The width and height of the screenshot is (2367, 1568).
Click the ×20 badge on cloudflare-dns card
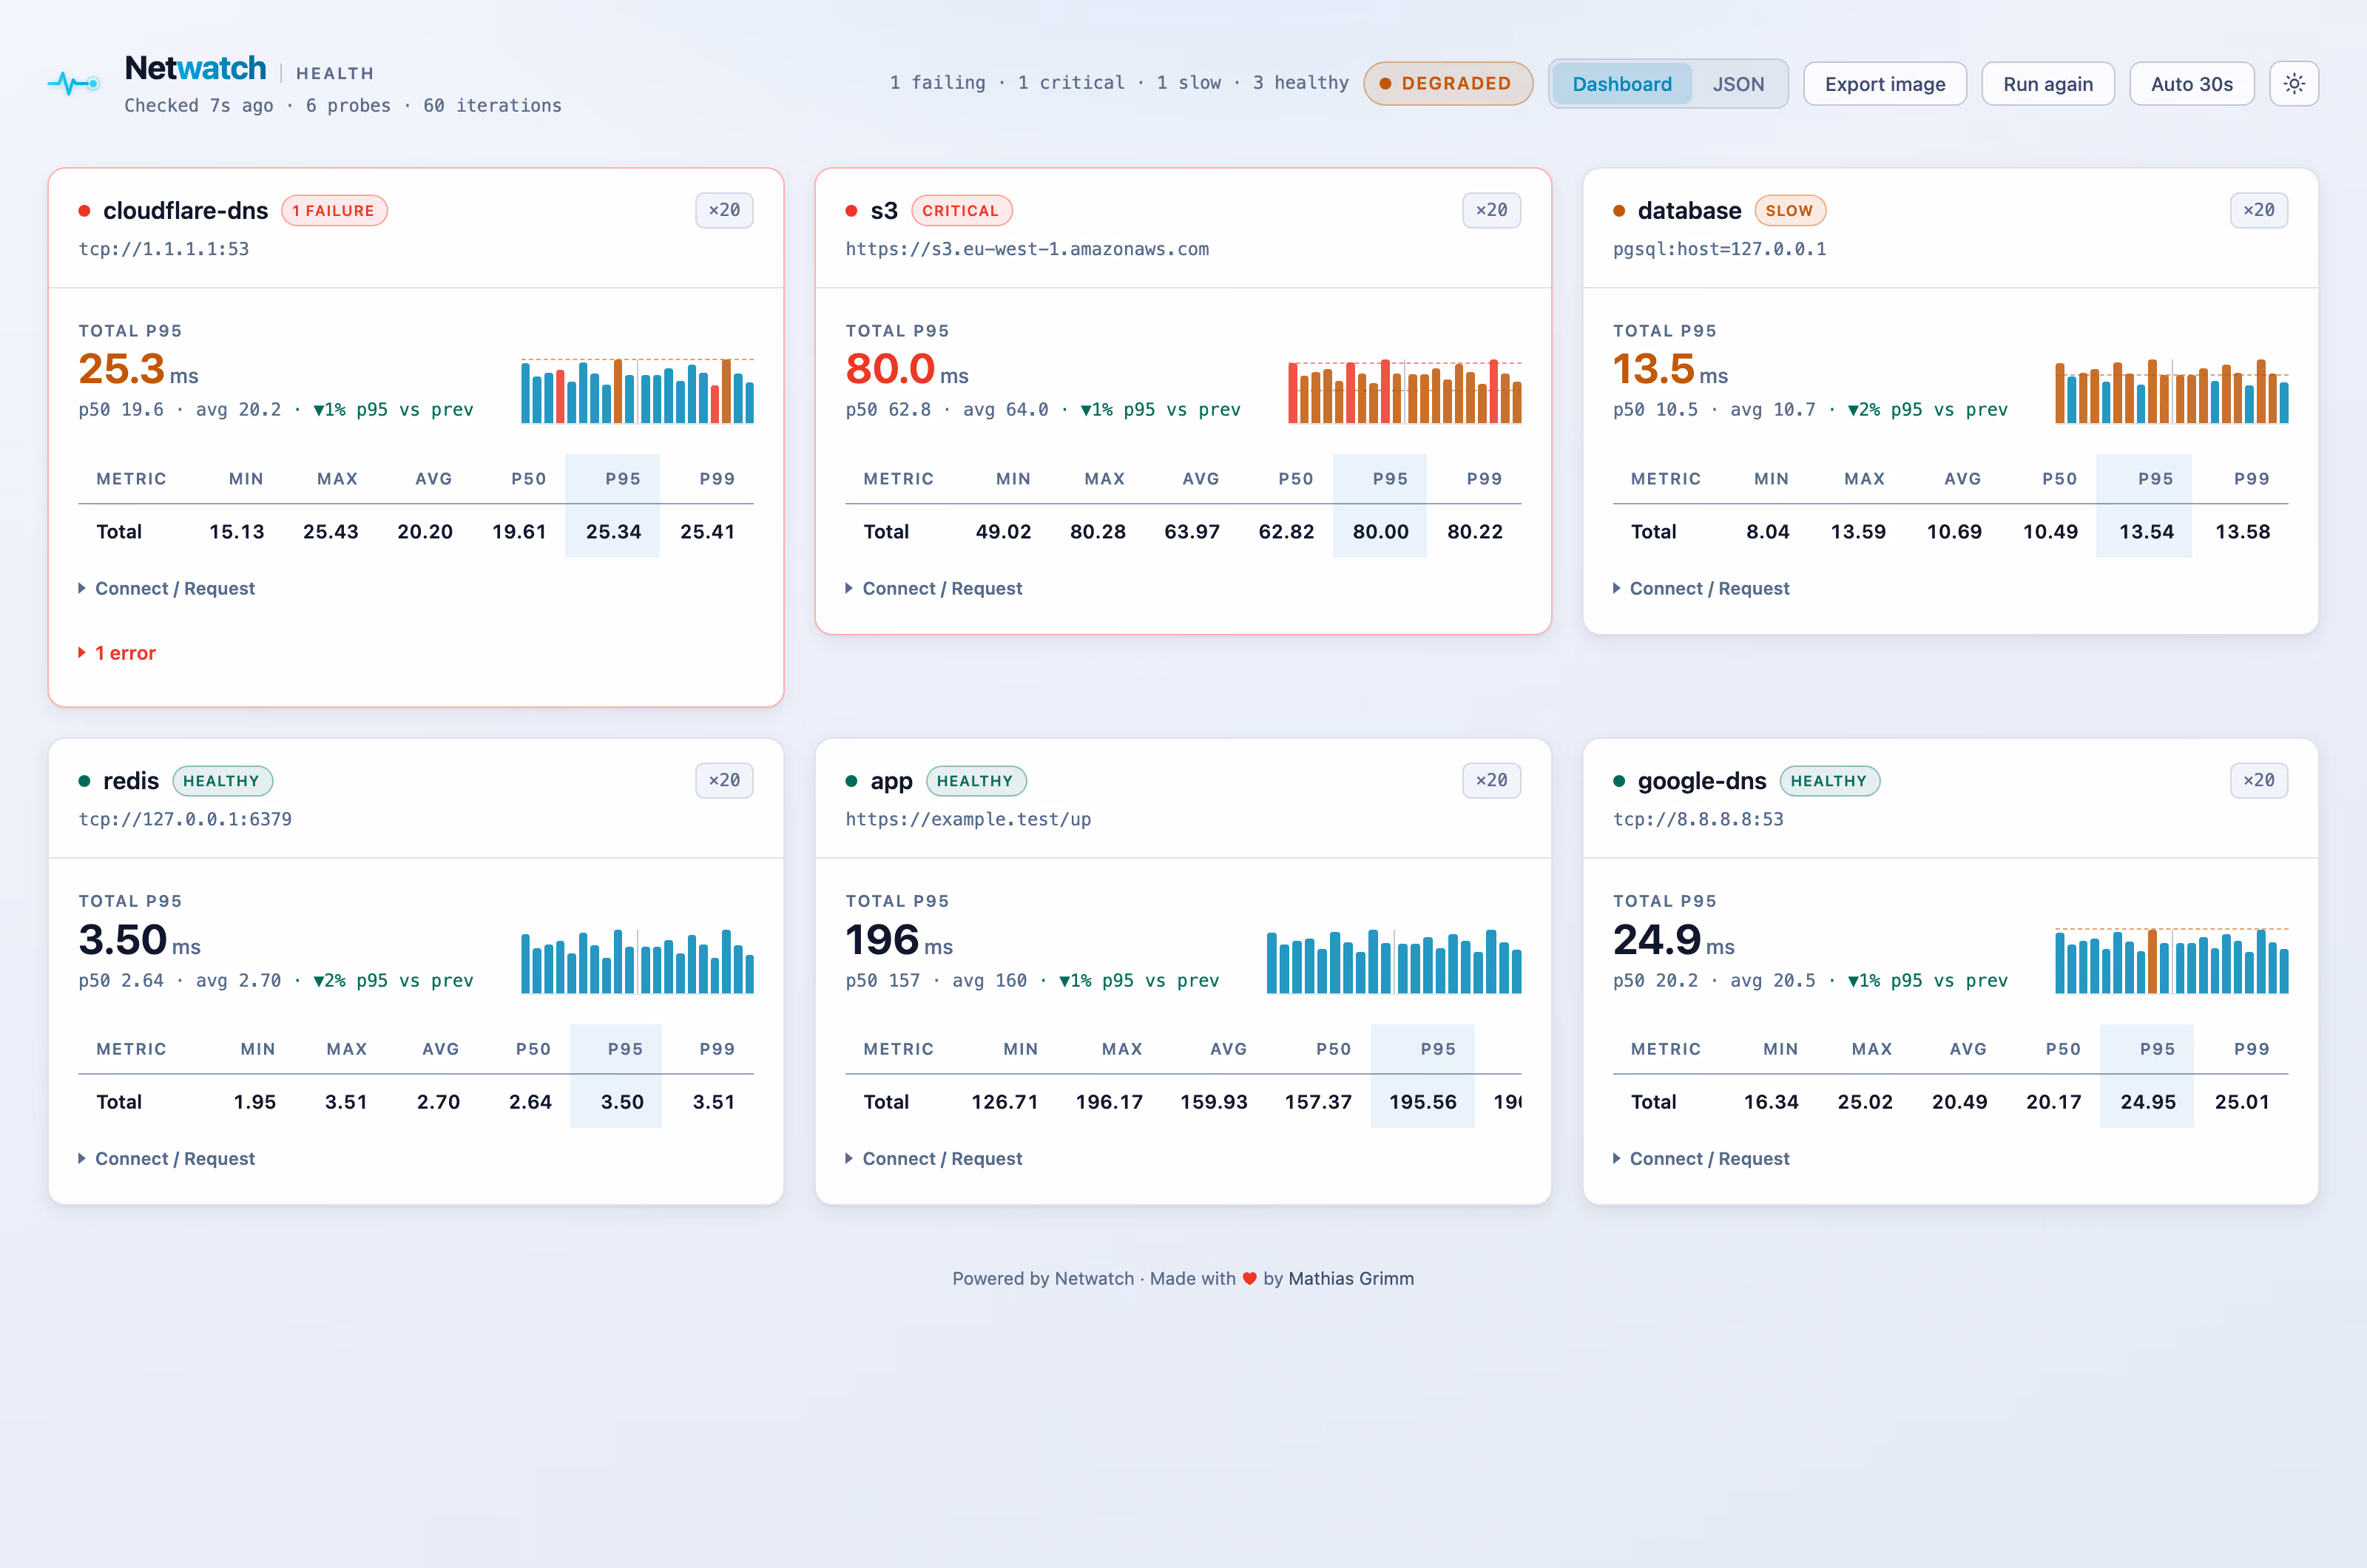[x=724, y=210]
